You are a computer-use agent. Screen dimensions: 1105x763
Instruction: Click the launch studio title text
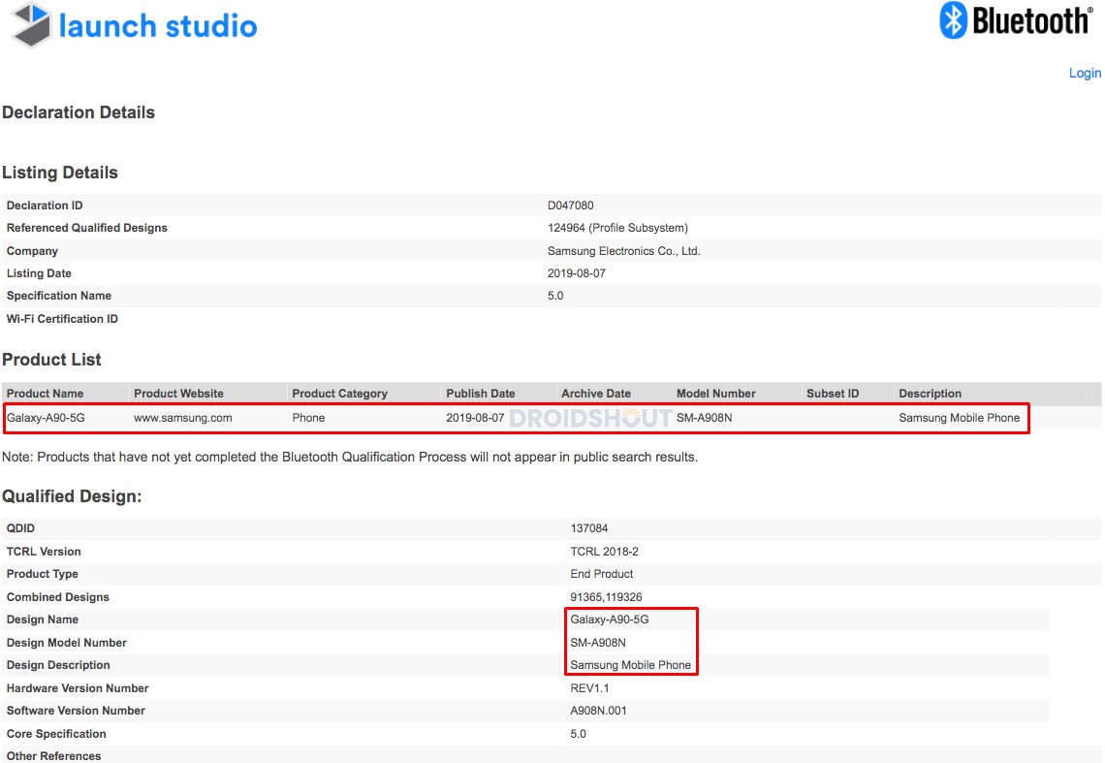click(158, 26)
